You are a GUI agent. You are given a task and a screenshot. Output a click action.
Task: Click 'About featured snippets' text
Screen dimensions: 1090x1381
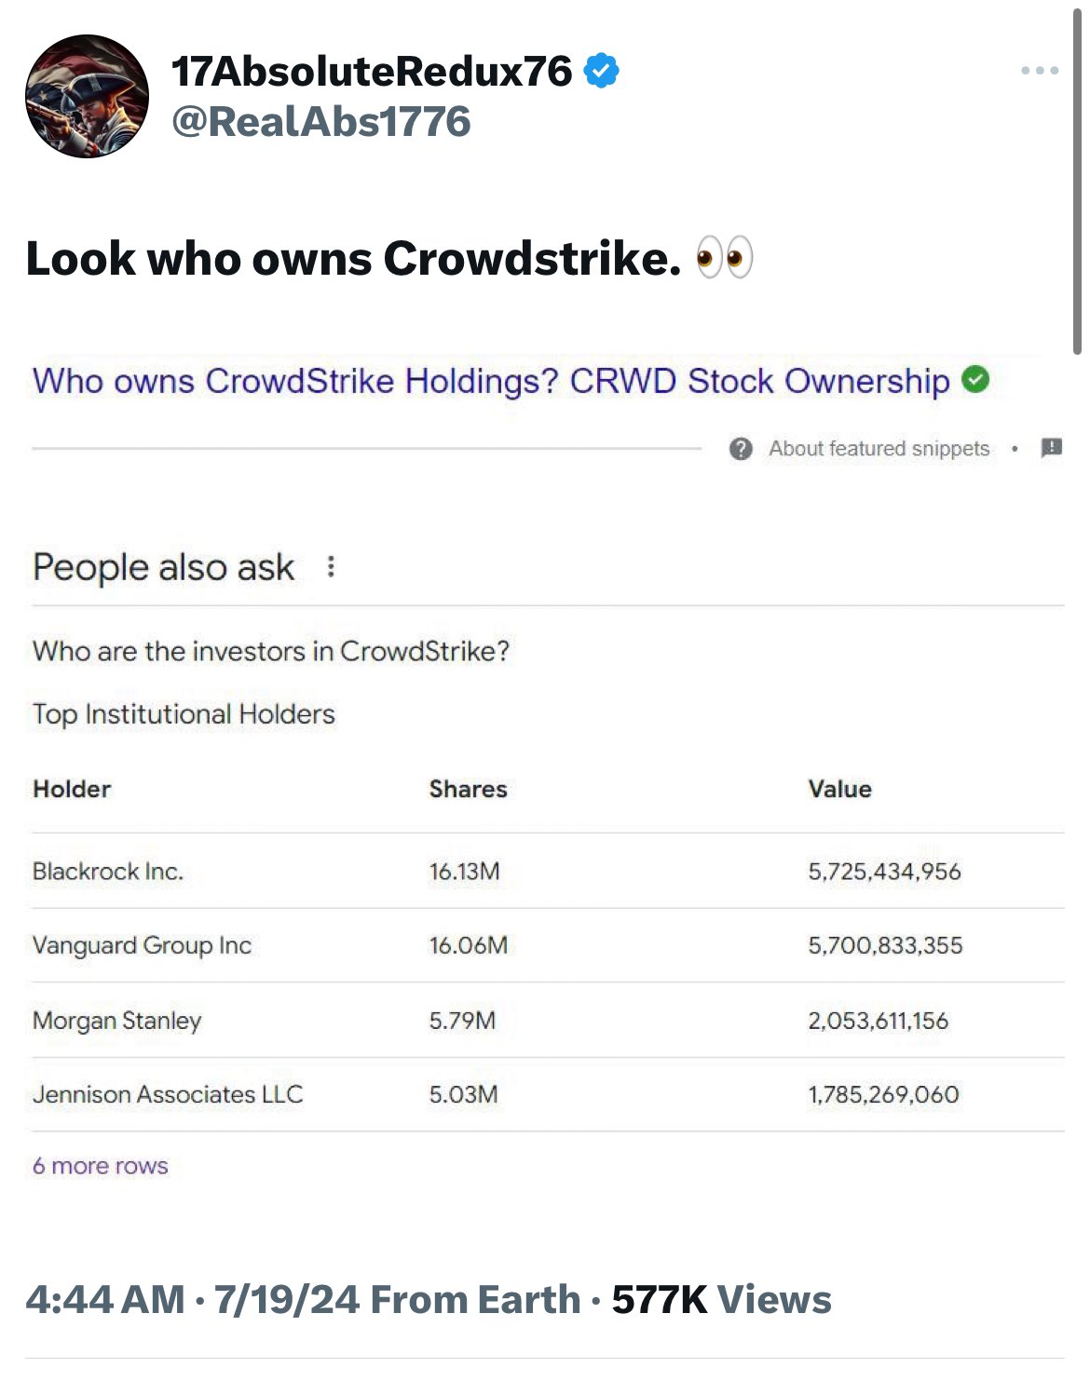[879, 449]
